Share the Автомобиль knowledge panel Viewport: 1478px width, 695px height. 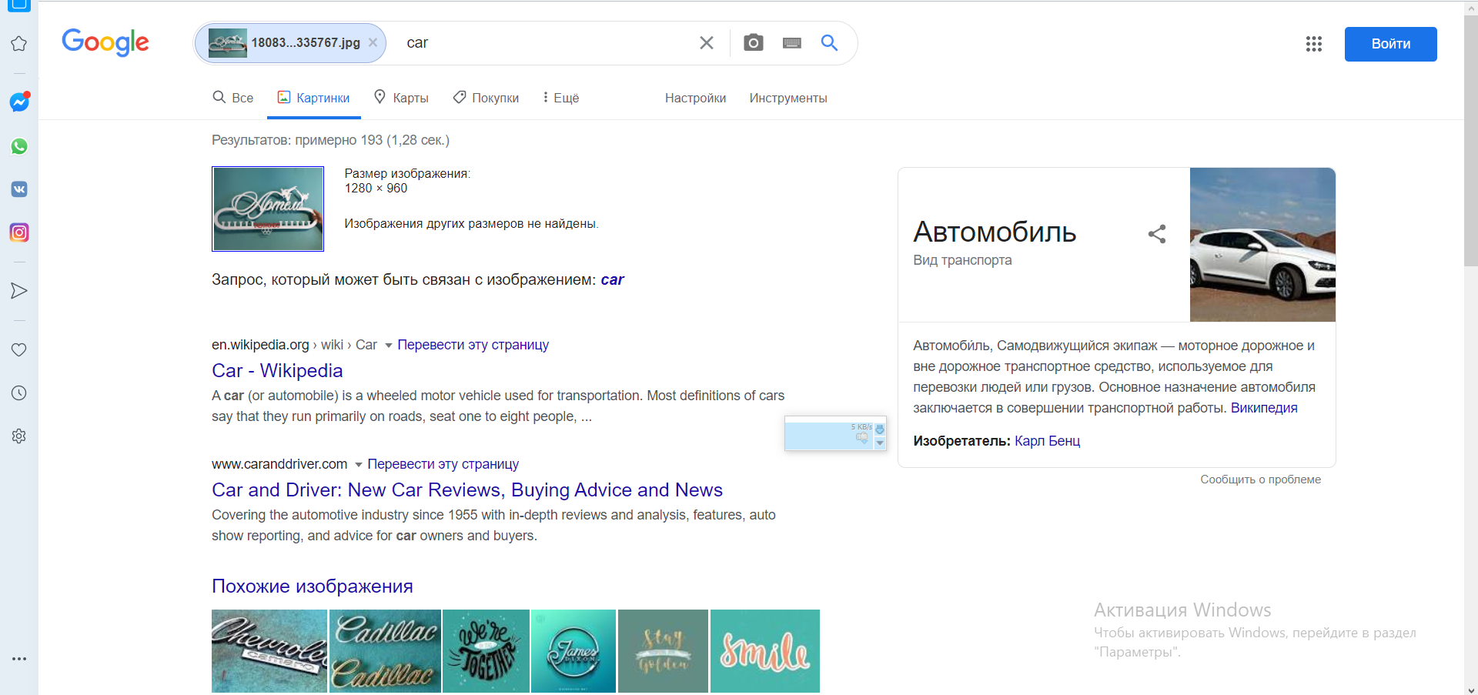point(1157,234)
